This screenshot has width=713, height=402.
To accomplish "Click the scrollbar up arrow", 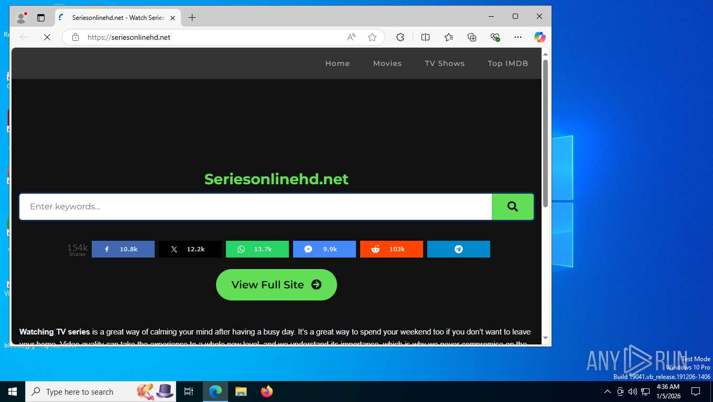I will [x=545, y=54].
